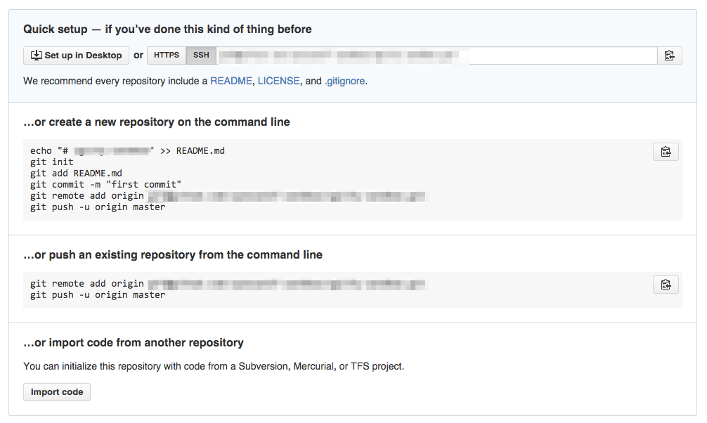Viewport: 707px width, 423px height.
Task: Copy the existing repository push commands
Action: click(x=666, y=285)
